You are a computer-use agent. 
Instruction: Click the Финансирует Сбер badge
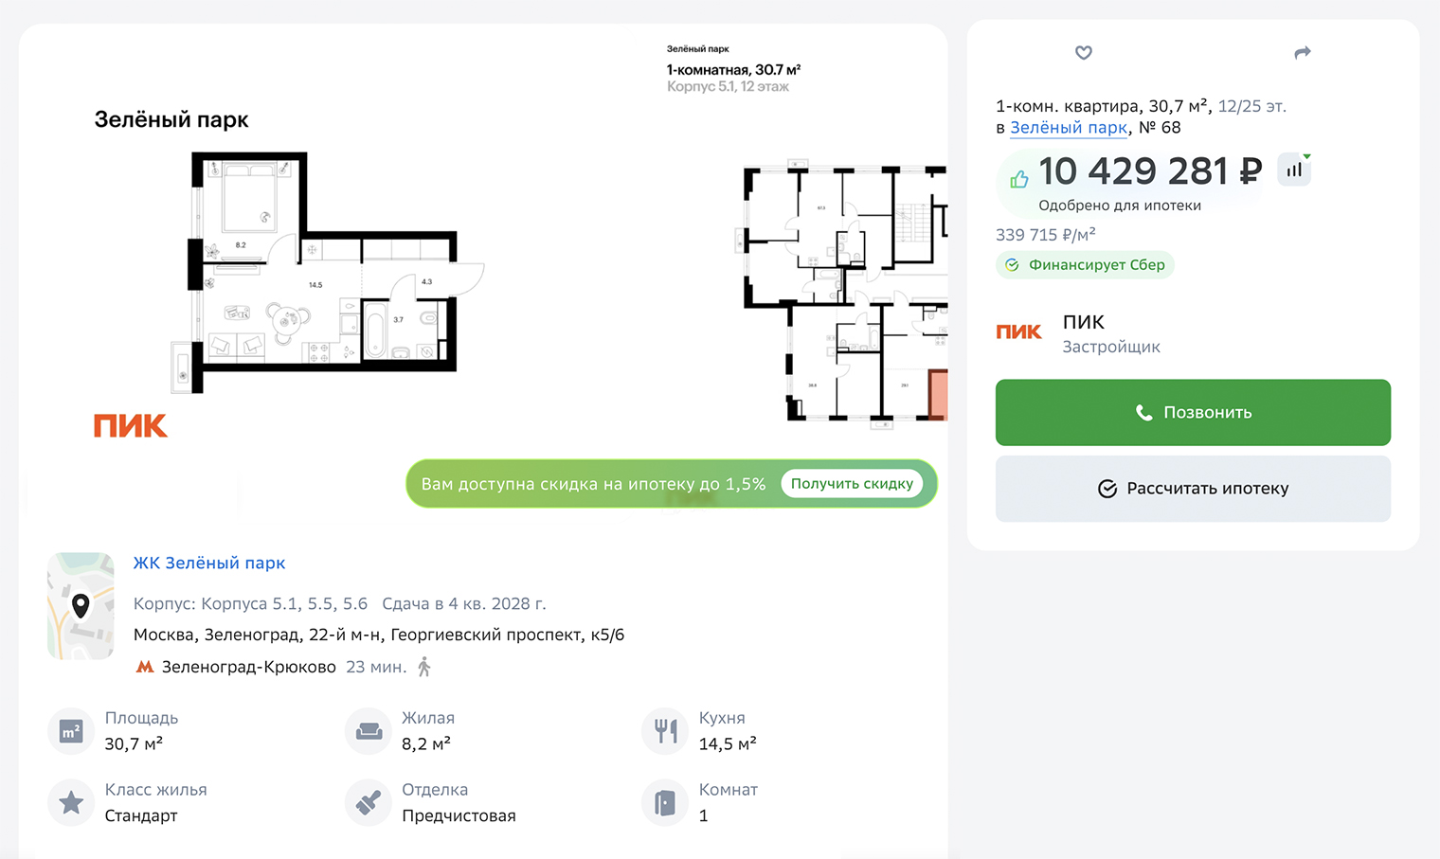[1085, 265]
